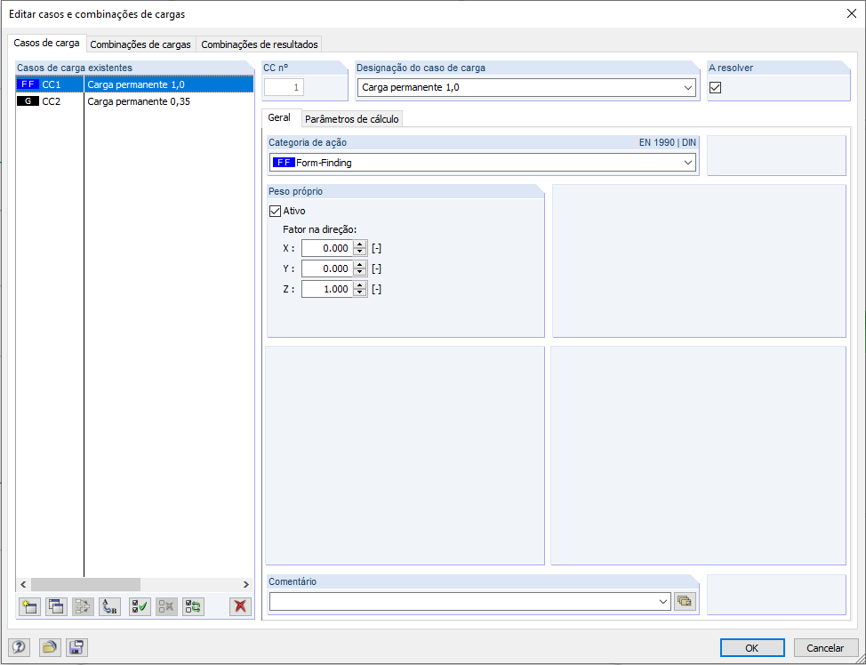Click the grayed-out deselect all icon
866x665 pixels.
167,606
